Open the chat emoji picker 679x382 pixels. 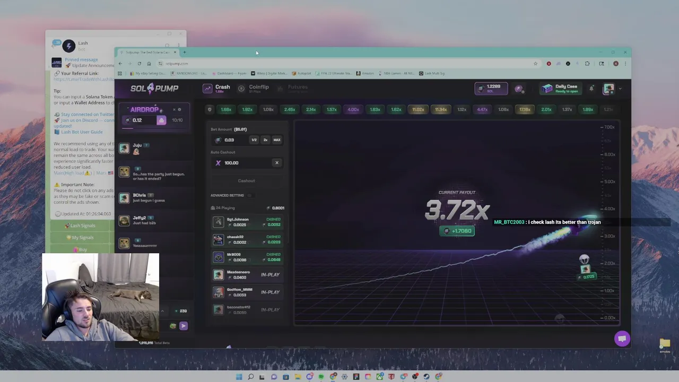pos(173,326)
